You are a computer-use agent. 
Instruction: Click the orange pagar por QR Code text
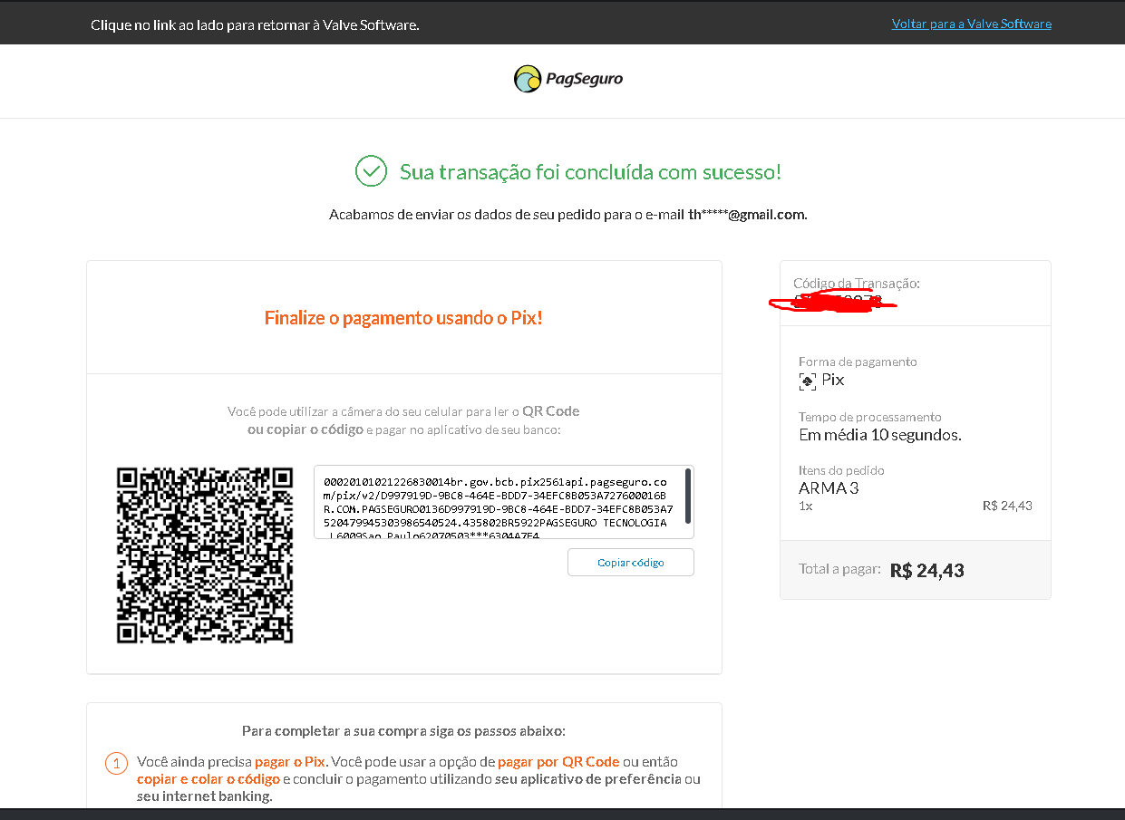558,762
